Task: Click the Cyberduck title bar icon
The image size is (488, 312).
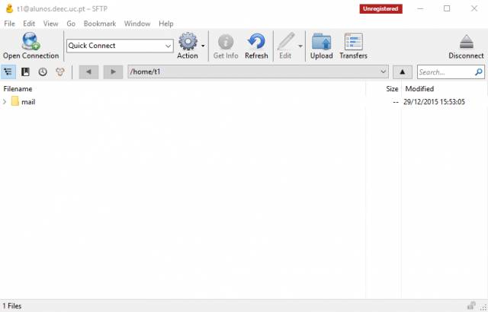Action: click(x=9, y=8)
